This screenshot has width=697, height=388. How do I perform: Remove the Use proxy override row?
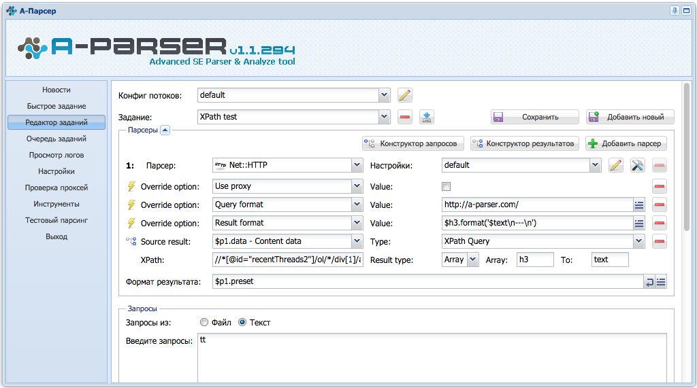pos(659,186)
